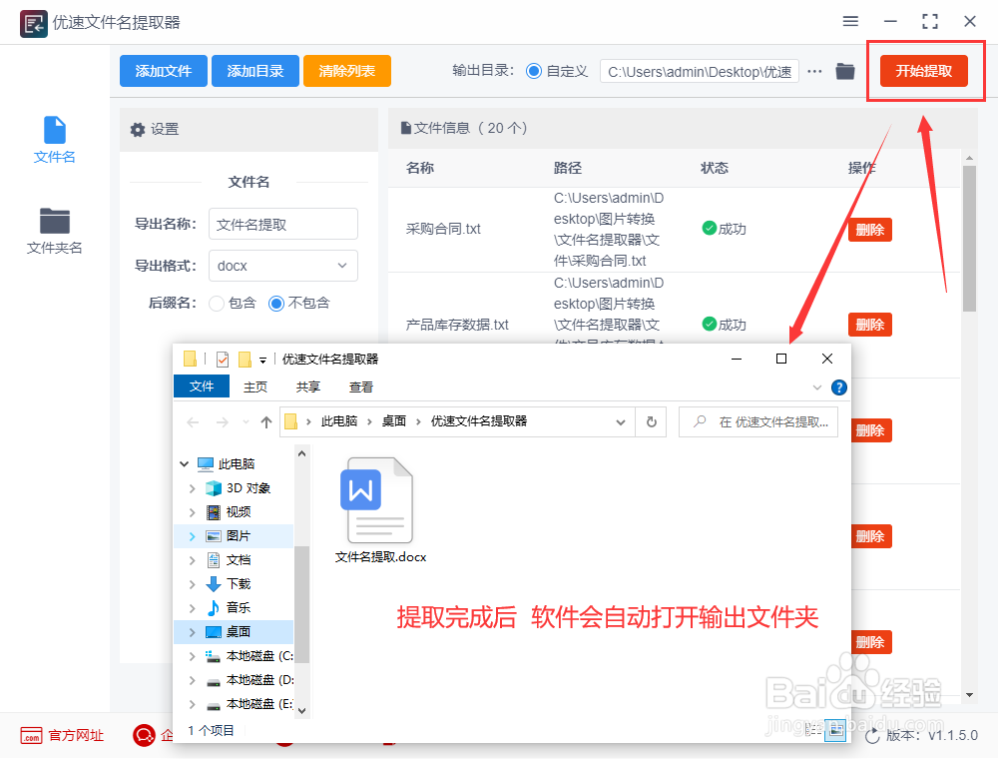Screen dimensions: 998x759
Task: Expand 3D 对象 tree node
Action: (193, 488)
